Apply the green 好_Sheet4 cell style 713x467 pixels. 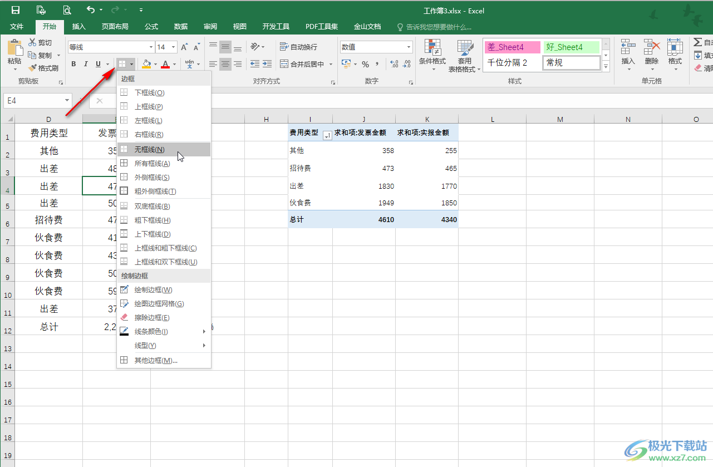572,47
